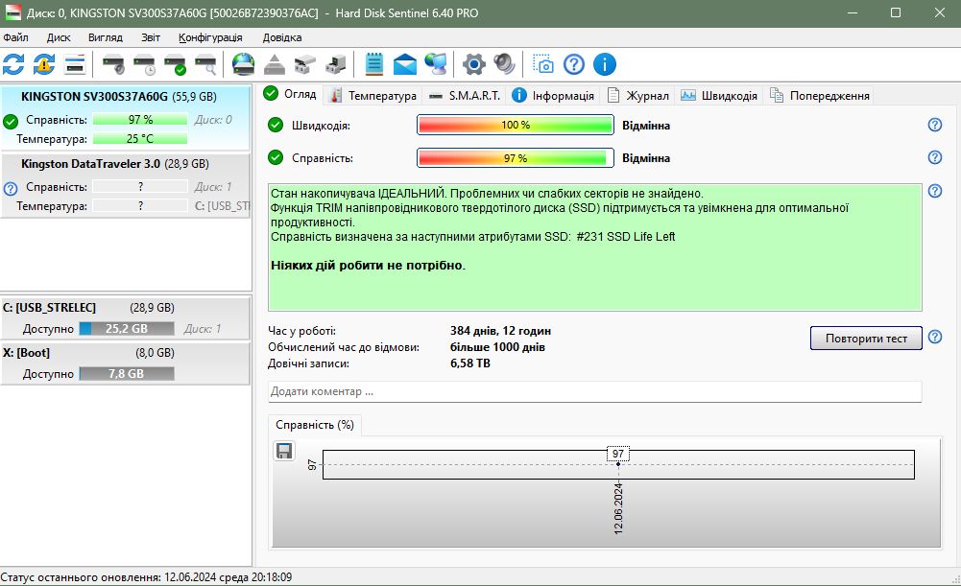Click the gray eject-shaped toolbar icon
Image resolution: width=961 pixels, height=586 pixels.
pos(274,64)
